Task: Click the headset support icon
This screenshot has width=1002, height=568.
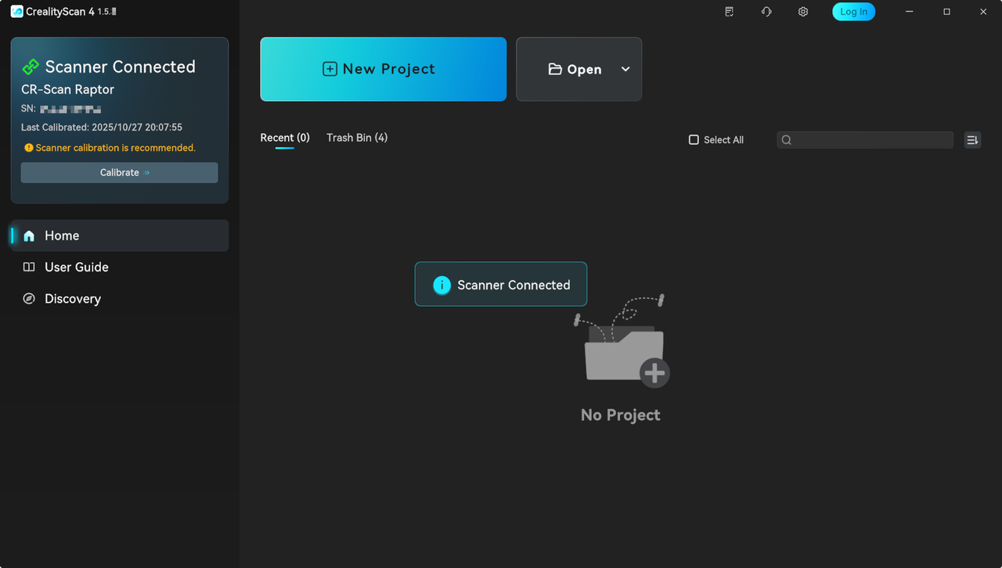Action: [766, 12]
